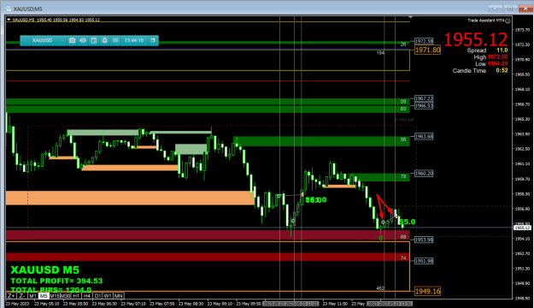Click the dark red zone labeled 74
This screenshot has width=534, height=308.
208,257
